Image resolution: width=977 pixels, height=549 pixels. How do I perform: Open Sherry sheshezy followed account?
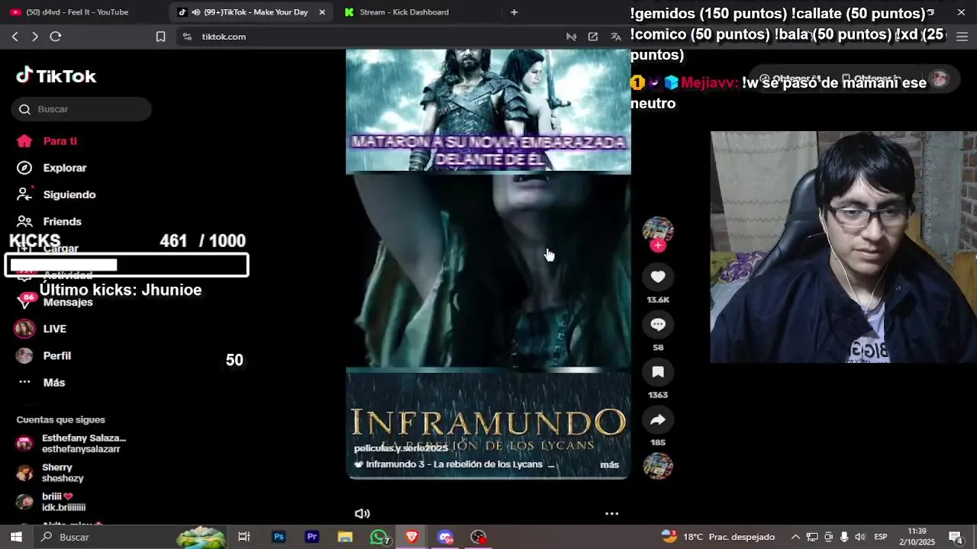pyautogui.click(x=50, y=473)
